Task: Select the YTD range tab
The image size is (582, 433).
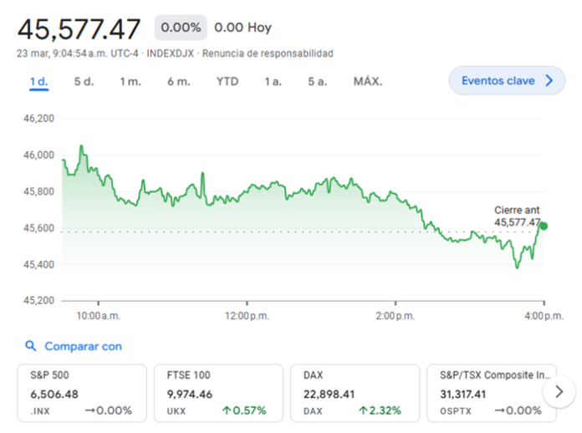Action: point(227,81)
